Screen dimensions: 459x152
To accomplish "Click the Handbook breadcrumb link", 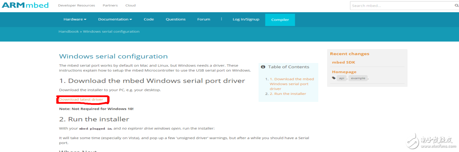I will [68, 32].
